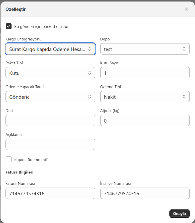The image size is (195, 223).
Task: Click the Kutu Sayısı input field
Action: click(145, 73)
